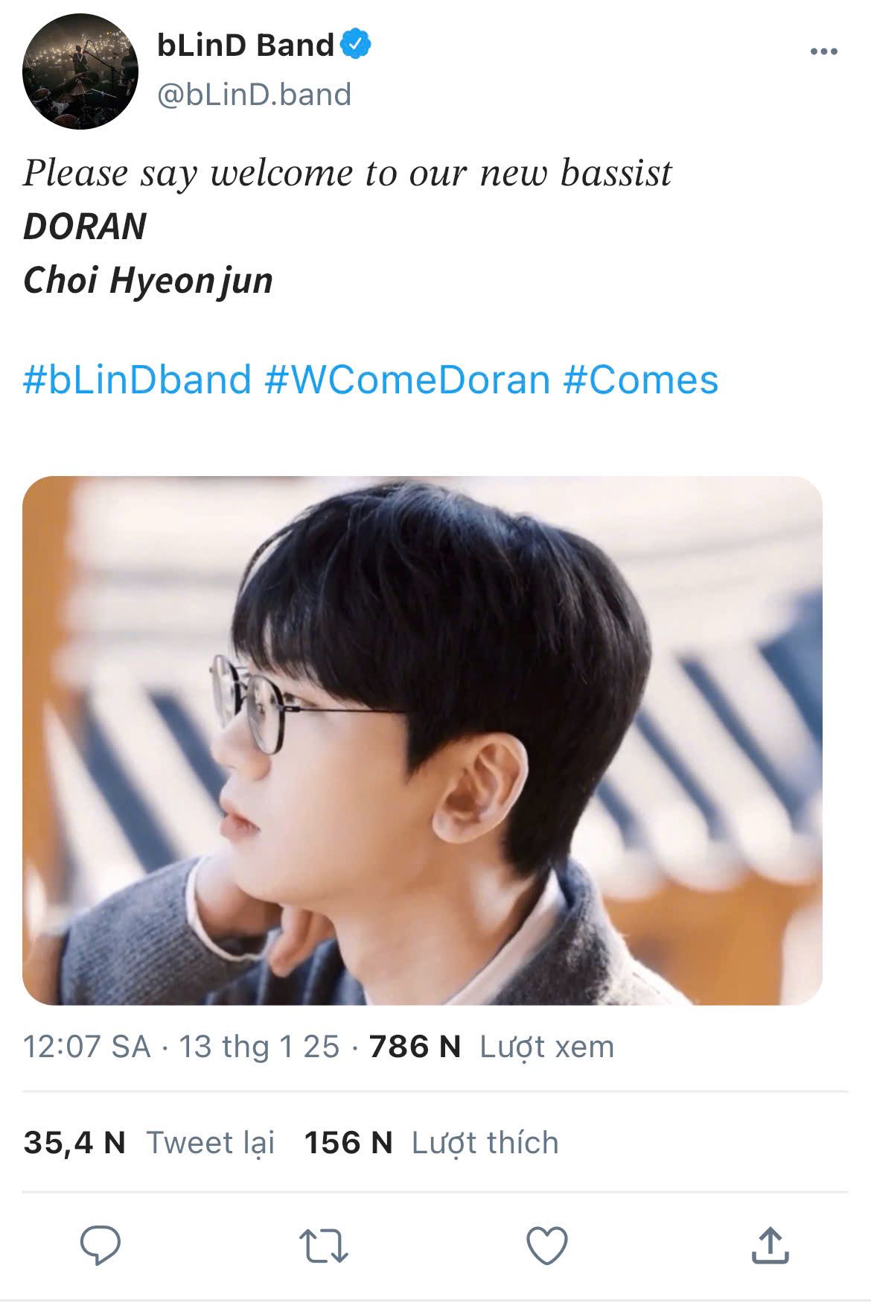Tap the @bLinD.band handle
Screen dimensions: 871x1303
[254, 95]
